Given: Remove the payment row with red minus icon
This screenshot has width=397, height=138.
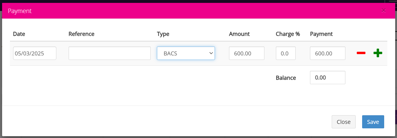Looking at the screenshot, I should [x=361, y=53].
